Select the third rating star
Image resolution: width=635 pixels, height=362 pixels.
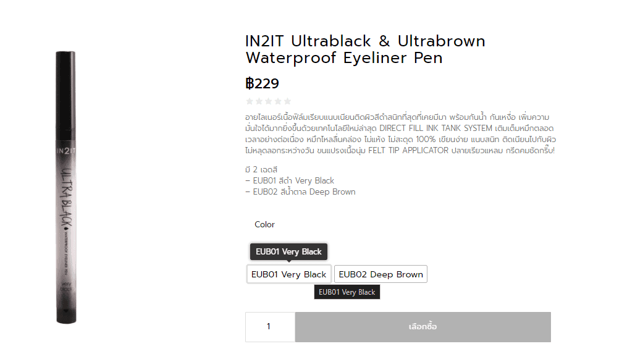[x=268, y=101]
